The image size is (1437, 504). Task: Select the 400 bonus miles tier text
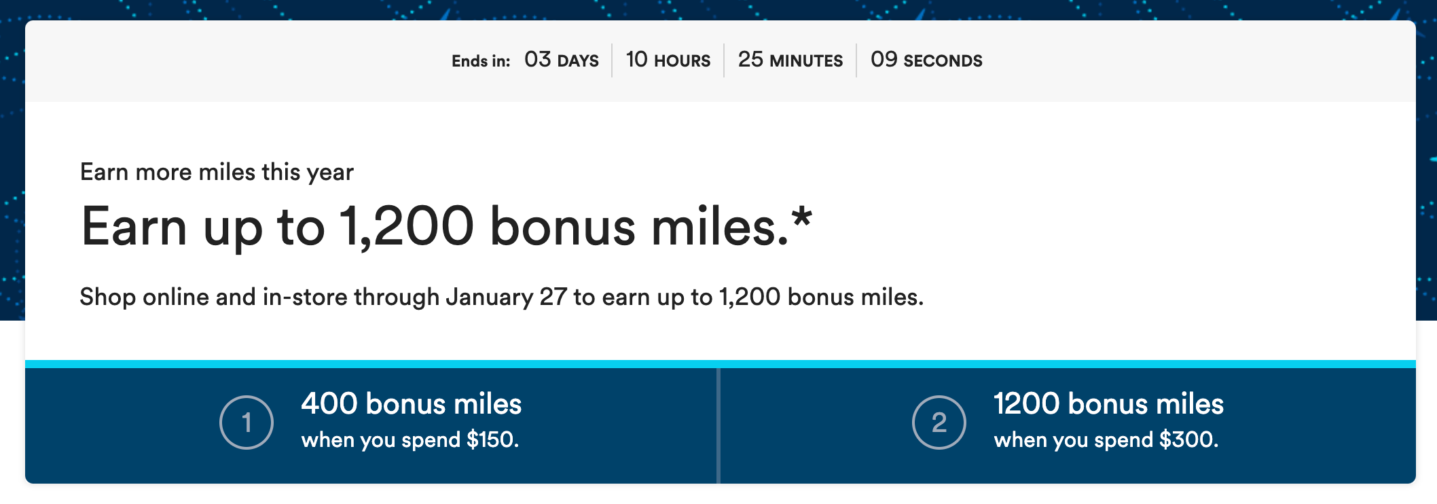(x=412, y=403)
